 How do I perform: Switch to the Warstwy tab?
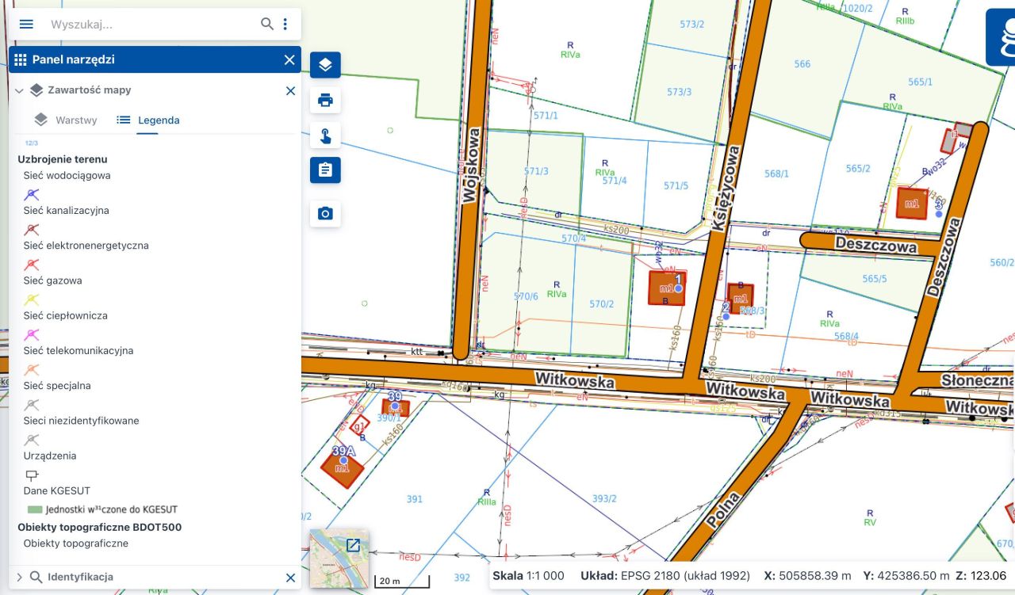(x=66, y=120)
